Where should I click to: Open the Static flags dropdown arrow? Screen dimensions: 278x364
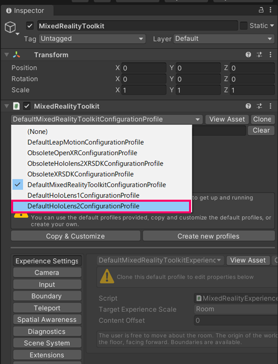click(272, 26)
